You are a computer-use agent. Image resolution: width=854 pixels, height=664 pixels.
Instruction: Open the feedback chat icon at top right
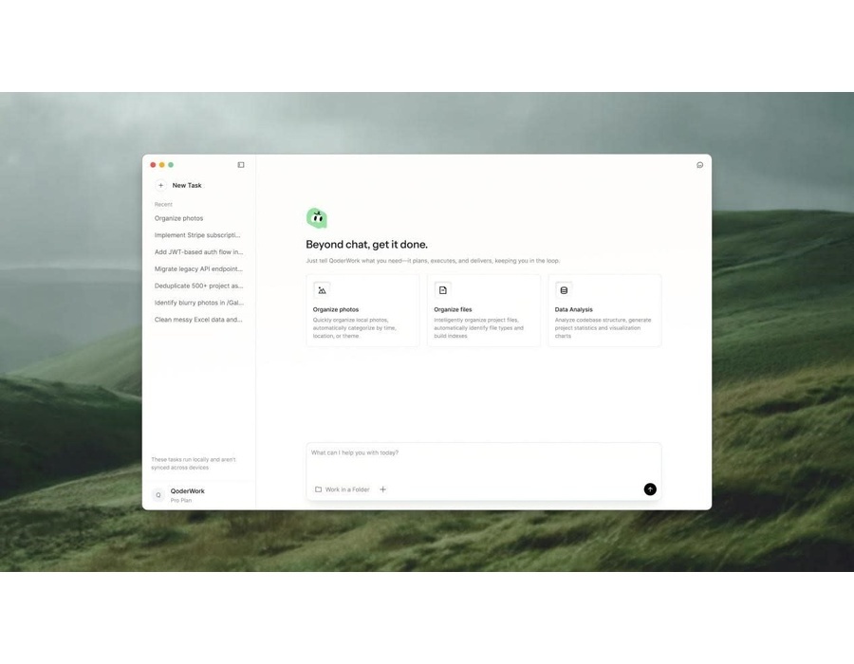coord(700,165)
